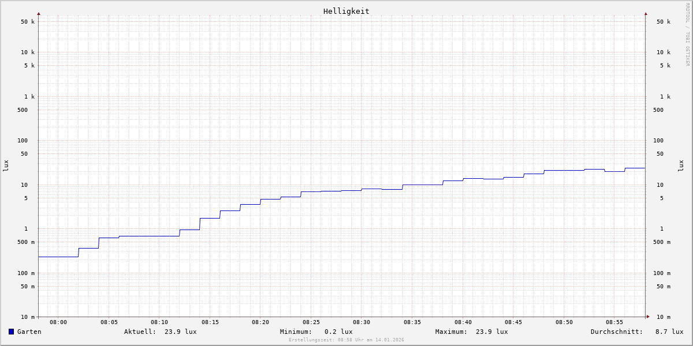Viewport: 693px width, 346px height.
Task: Select the Garten legend label
Action: coord(29,332)
